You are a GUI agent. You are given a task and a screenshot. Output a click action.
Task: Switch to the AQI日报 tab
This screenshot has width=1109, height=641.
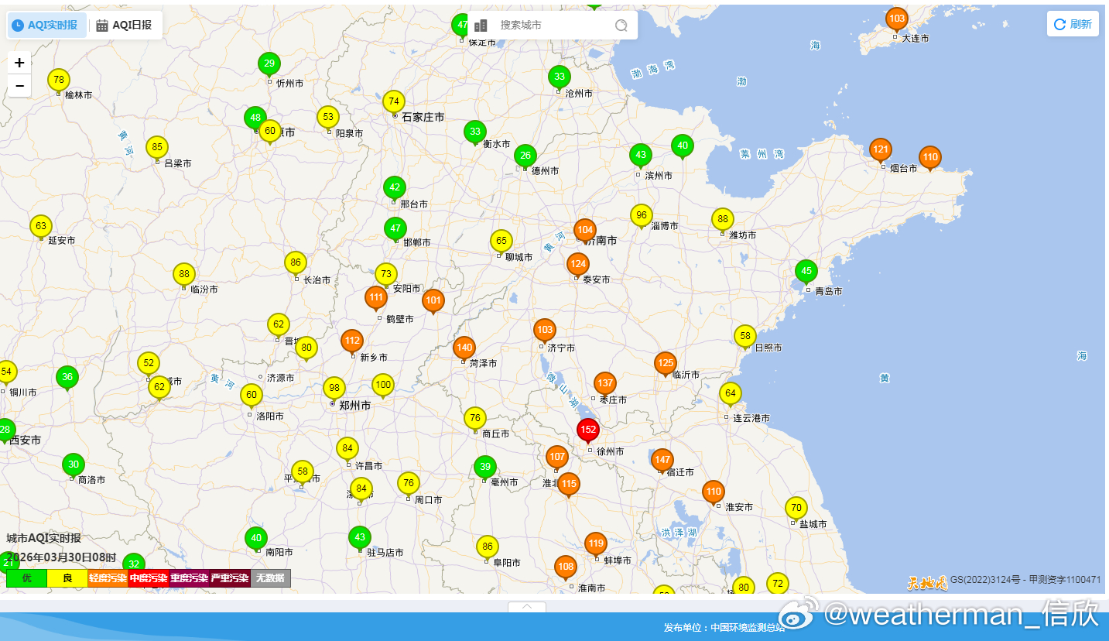tap(125, 26)
